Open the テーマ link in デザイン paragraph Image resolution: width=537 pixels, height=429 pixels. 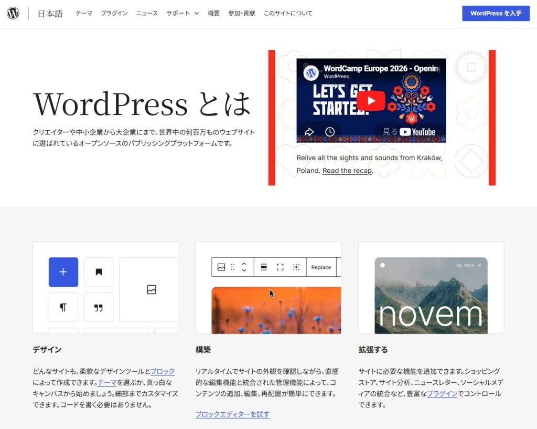coord(107,382)
